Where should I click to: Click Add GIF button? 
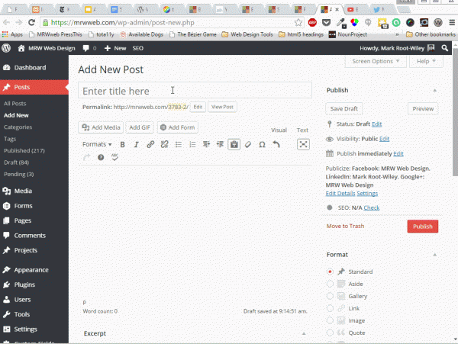tap(140, 127)
